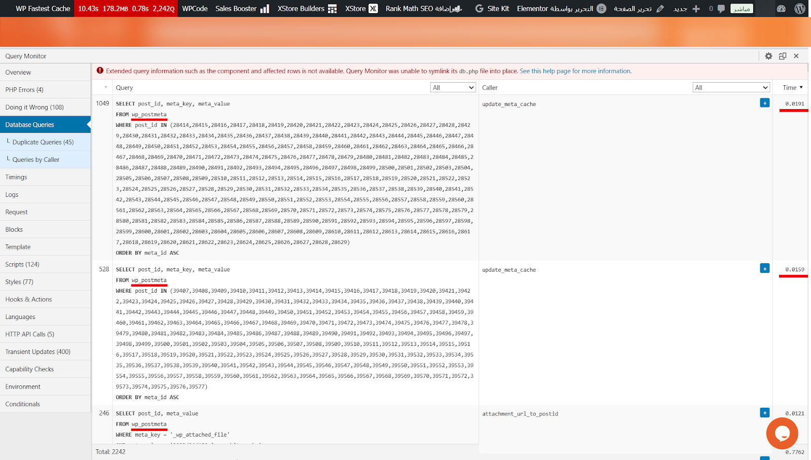
Task: Sort queries by Time column
Action: pyautogui.click(x=792, y=88)
